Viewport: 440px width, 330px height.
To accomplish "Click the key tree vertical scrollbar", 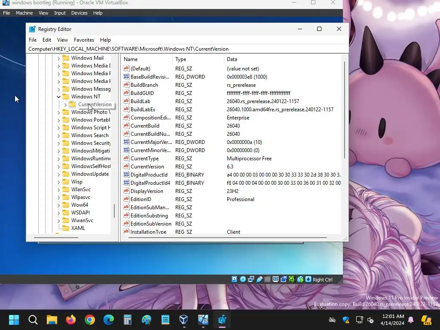I will point(114,211).
